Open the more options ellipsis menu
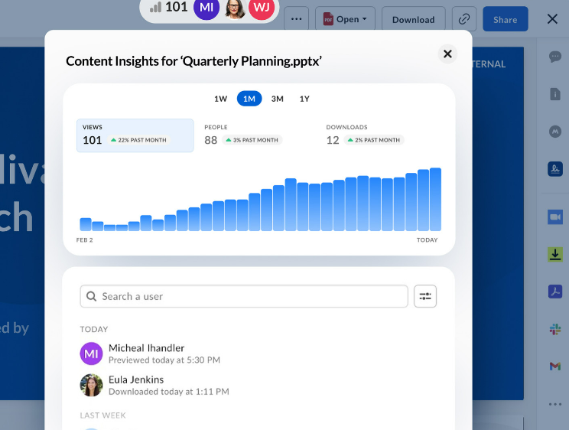 (x=297, y=19)
